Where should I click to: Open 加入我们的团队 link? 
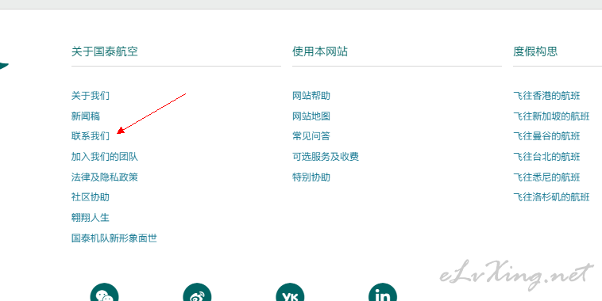click(x=104, y=157)
